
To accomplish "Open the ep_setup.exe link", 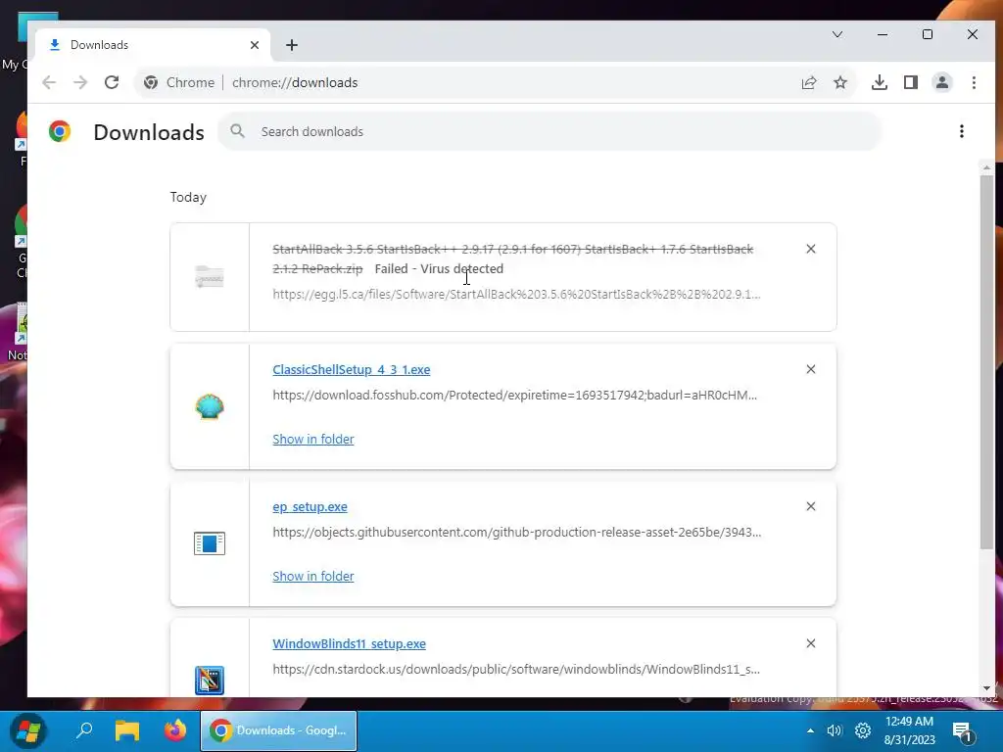I will pos(310,506).
